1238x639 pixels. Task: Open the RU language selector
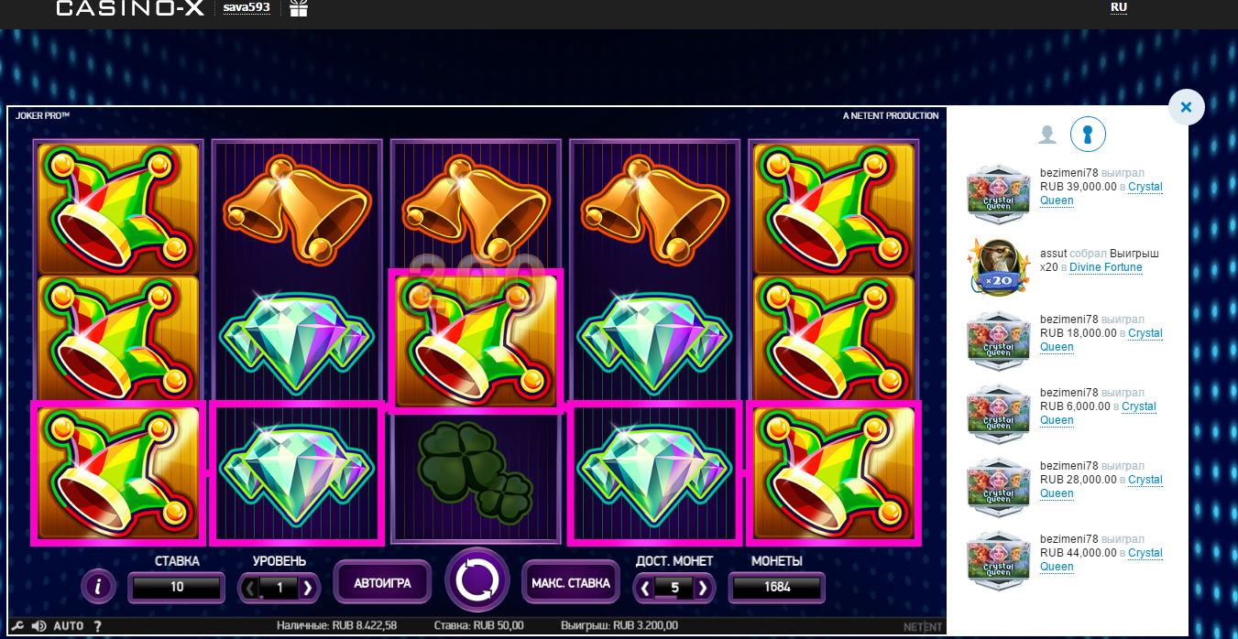(x=1119, y=7)
